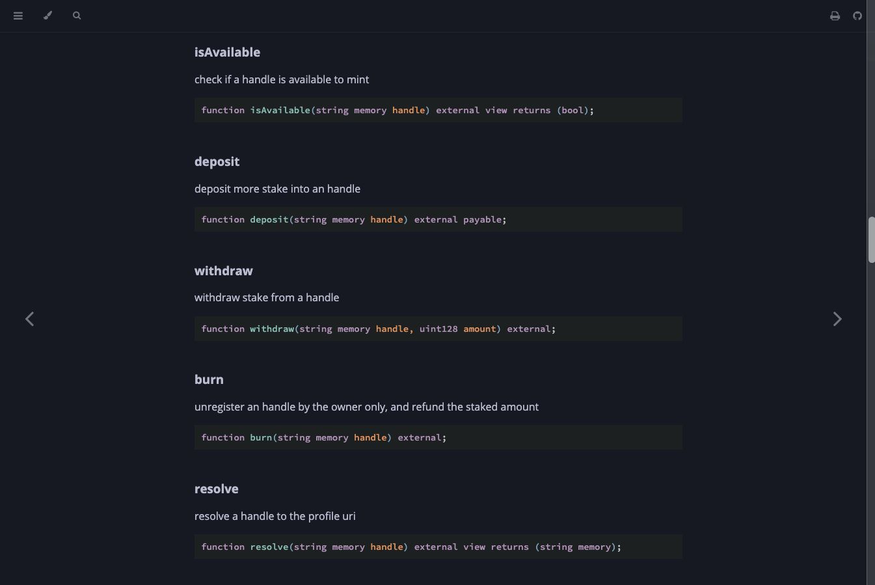Viewport: 875px width, 585px height.
Task: Toggle the sidebar with hamburger icon
Action: [18, 16]
